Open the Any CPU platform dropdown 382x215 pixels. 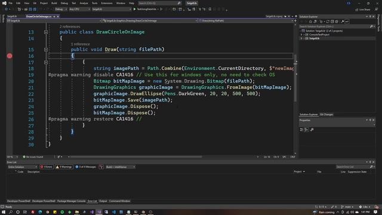pyautogui.click(x=79, y=10)
